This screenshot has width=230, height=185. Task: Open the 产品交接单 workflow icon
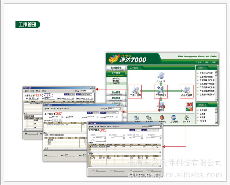(186, 90)
